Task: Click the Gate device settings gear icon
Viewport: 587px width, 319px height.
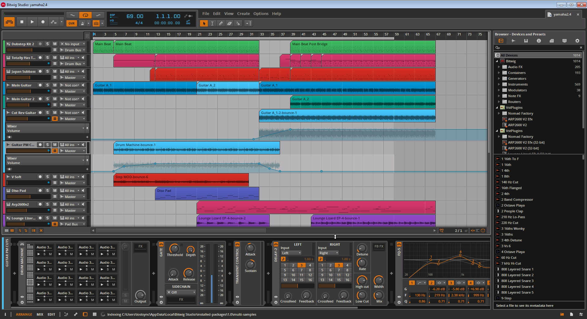Action: [161, 302]
